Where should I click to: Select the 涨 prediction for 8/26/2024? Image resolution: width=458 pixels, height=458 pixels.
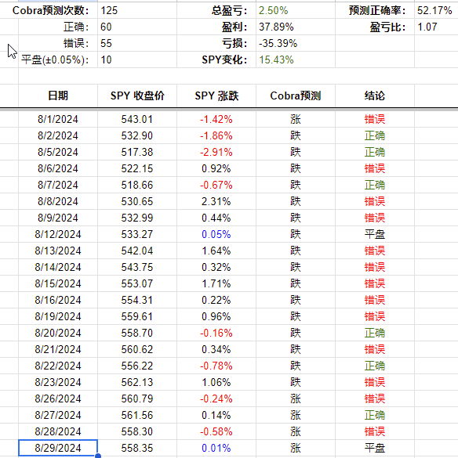[x=296, y=398]
